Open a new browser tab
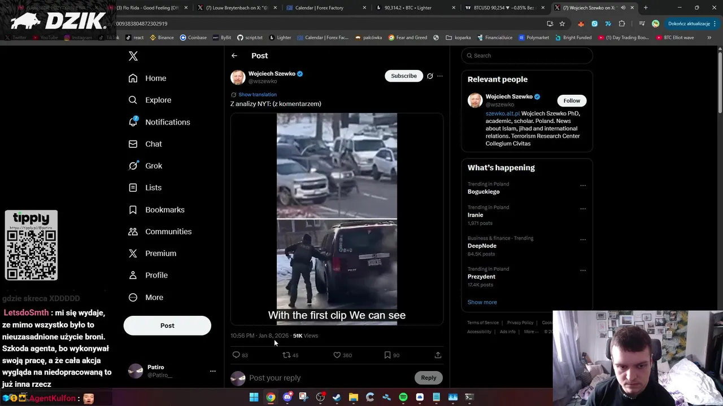This screenshot has height=406, width=723. pos(646,8)
